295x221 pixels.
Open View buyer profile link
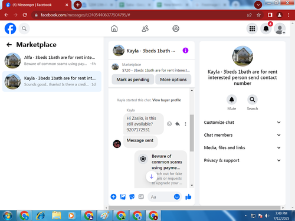tap(166, 100)
